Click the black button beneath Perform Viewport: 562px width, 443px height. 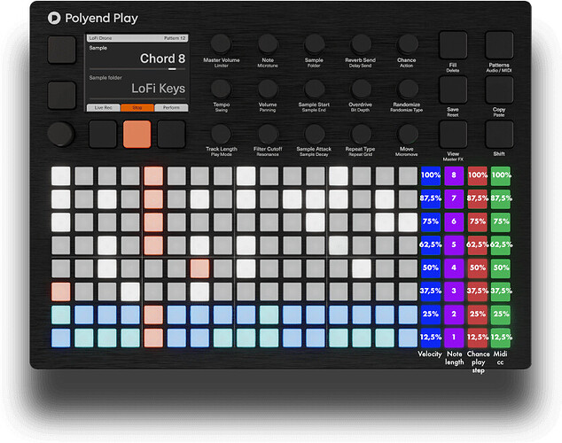click(x=171, y=135)
